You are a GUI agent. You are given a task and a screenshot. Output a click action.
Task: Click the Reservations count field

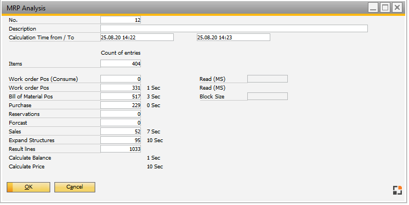point(121,114)
